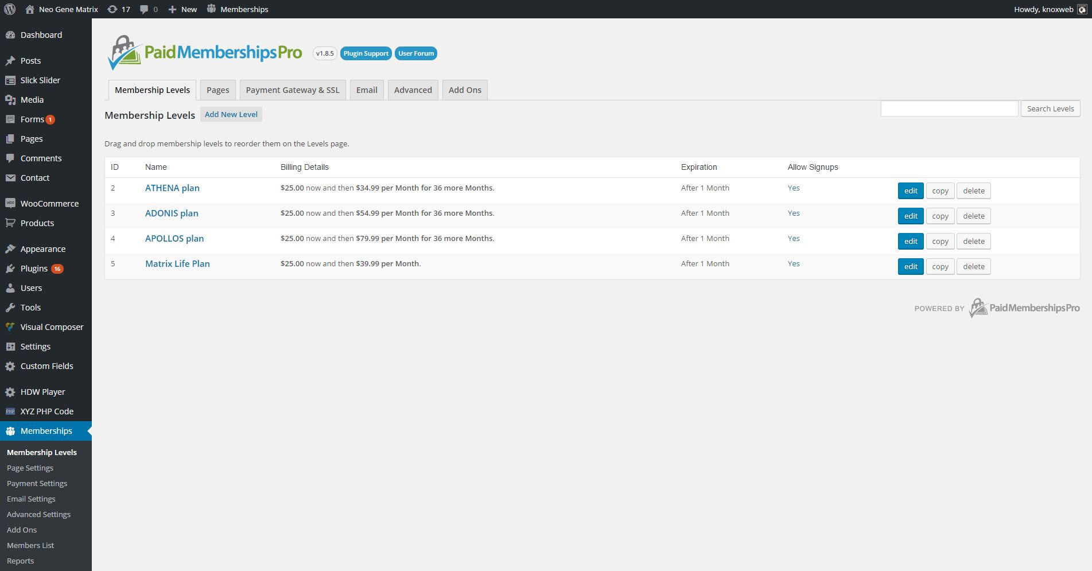This screenshot has height=571, width=1092.
Task: Open the User Forum badge link
Action: point(416,53)
